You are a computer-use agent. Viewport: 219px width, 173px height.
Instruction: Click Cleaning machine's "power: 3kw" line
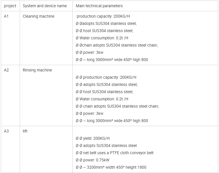[90, 52]
